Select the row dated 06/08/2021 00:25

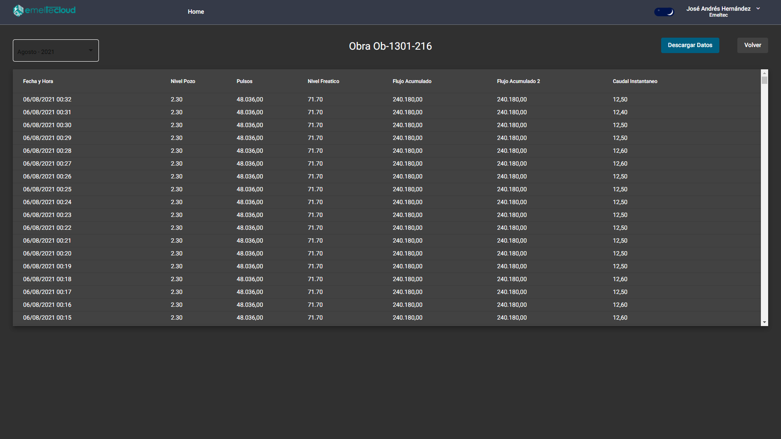387,190
